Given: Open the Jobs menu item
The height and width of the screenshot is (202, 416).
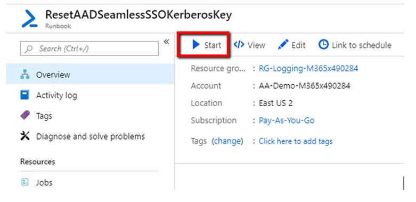Looking at the screenshot, I should (90, 182).
